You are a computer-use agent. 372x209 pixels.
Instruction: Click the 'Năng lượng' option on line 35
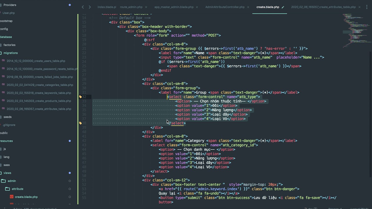pyautogui.click(x=223, y=110)
